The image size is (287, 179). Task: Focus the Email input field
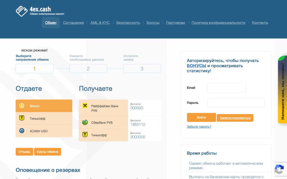227,88
